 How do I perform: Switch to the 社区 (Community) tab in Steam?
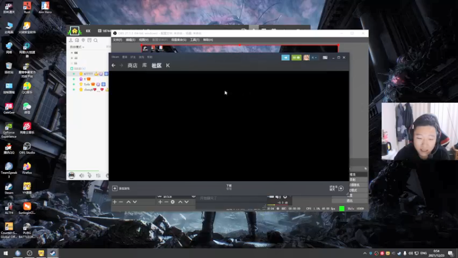coord(156,65)
